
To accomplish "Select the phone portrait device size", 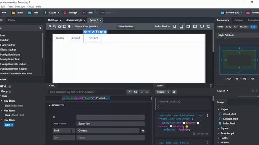I will point(174,27).
